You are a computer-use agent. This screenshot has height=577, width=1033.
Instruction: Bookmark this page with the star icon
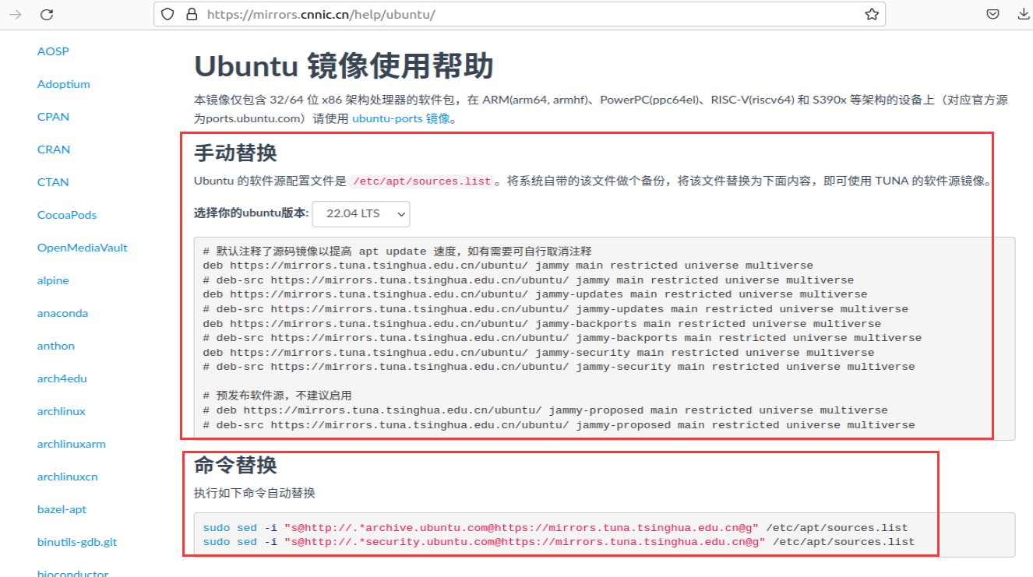pyautogui.click(x=872, y=15)
